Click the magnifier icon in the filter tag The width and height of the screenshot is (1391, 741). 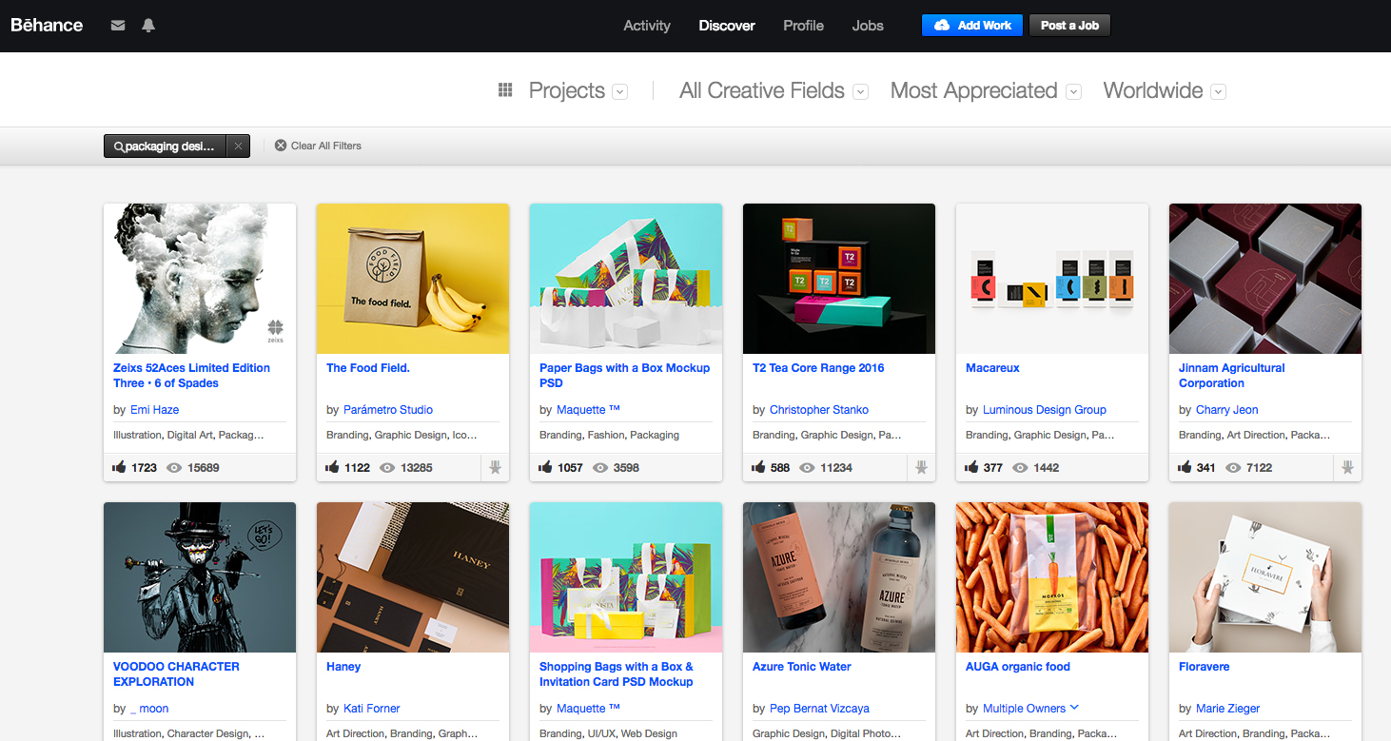coord(119,146)
